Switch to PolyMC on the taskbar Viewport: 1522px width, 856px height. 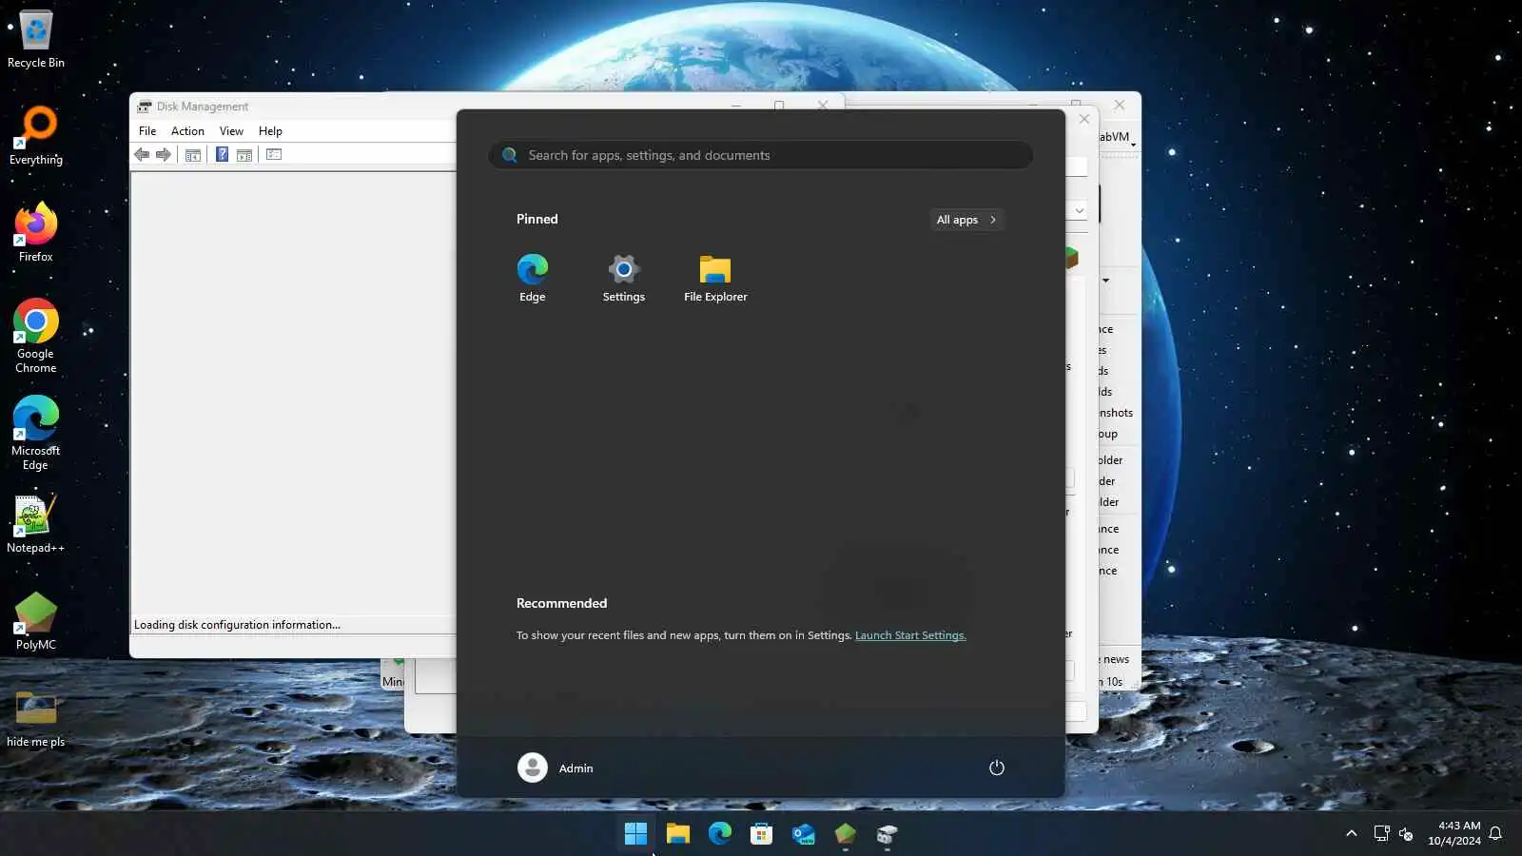click(x=845, y=834)
